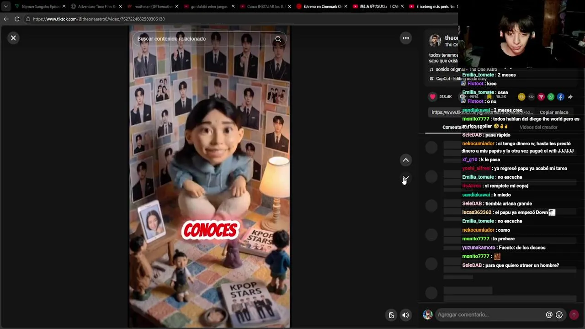Image resolution: width=585 pixels, height=329 pixels.
Task: Open more share options arrow
Action: click(570, 97)
